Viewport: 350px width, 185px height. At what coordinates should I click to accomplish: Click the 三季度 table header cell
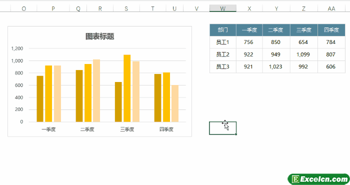point(304,30)
